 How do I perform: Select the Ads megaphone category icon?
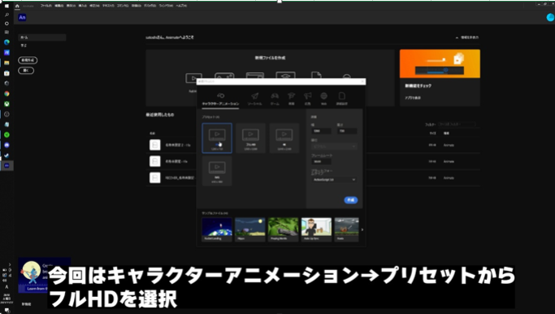click(x=308, y=96)
